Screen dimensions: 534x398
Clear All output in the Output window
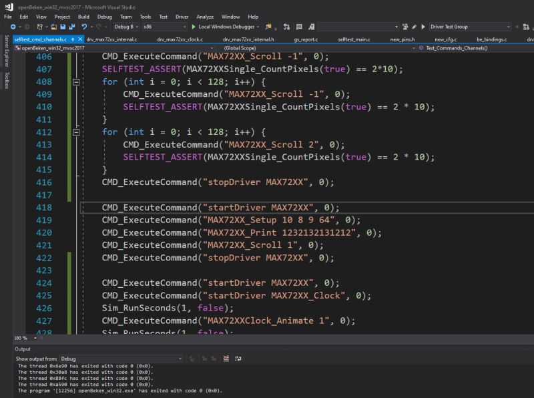[226, 359]
